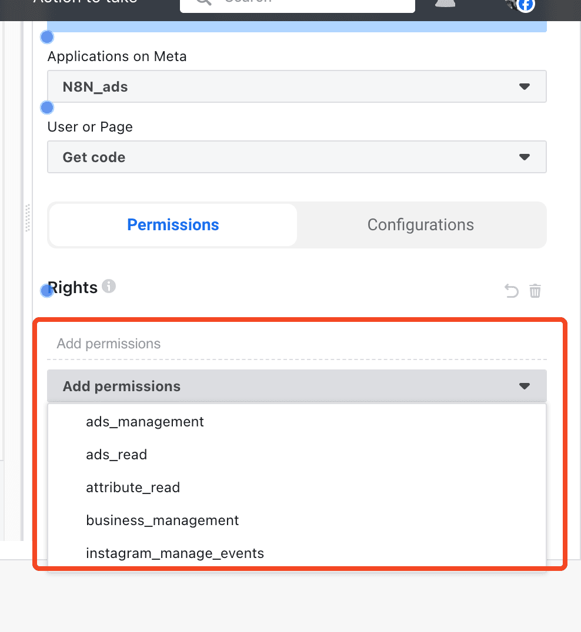The height and width of the screenshot is (632, 581).
Task: Grab the dotted panel resize handle
Action: tap(27, 217)
